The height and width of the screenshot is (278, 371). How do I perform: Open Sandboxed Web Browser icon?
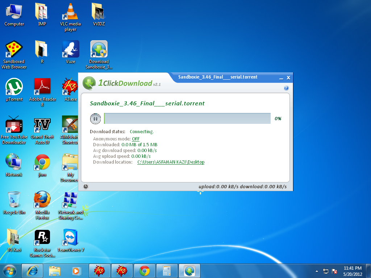click(14, 49)
